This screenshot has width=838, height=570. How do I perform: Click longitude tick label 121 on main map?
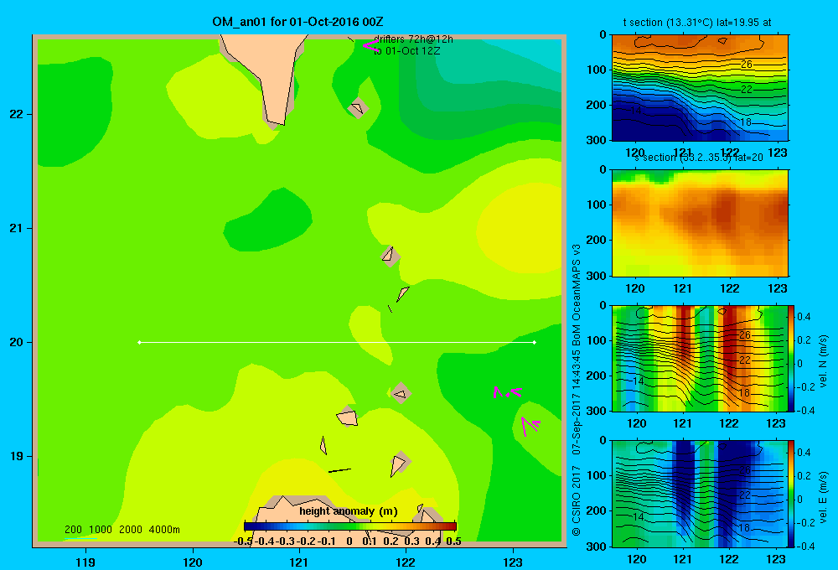click(299, 562)
